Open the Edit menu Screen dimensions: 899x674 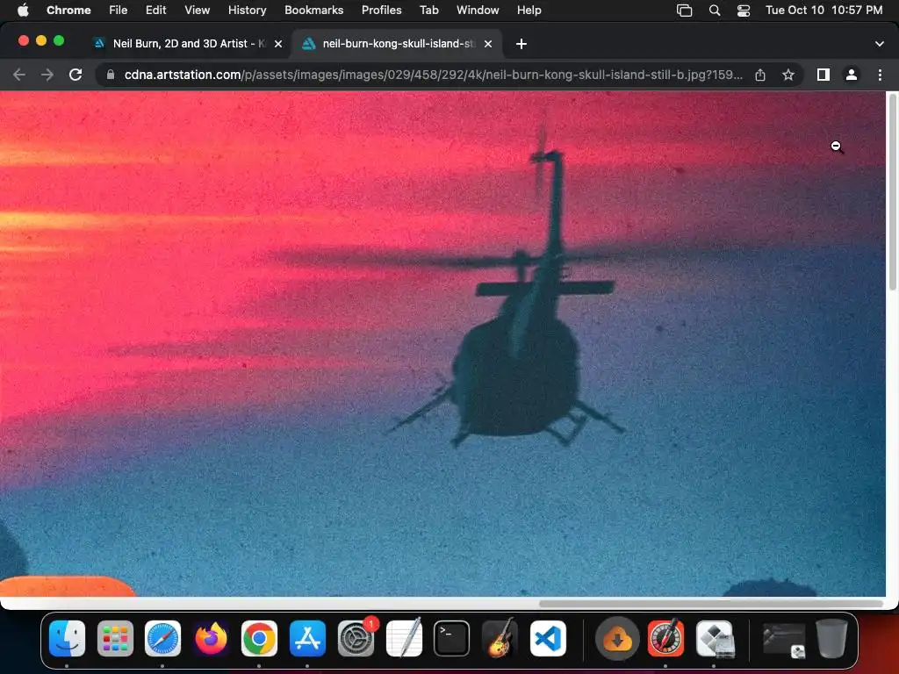click(155, 11)
